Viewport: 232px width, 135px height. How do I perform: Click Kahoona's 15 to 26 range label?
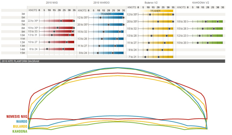[x=182, y=28]
